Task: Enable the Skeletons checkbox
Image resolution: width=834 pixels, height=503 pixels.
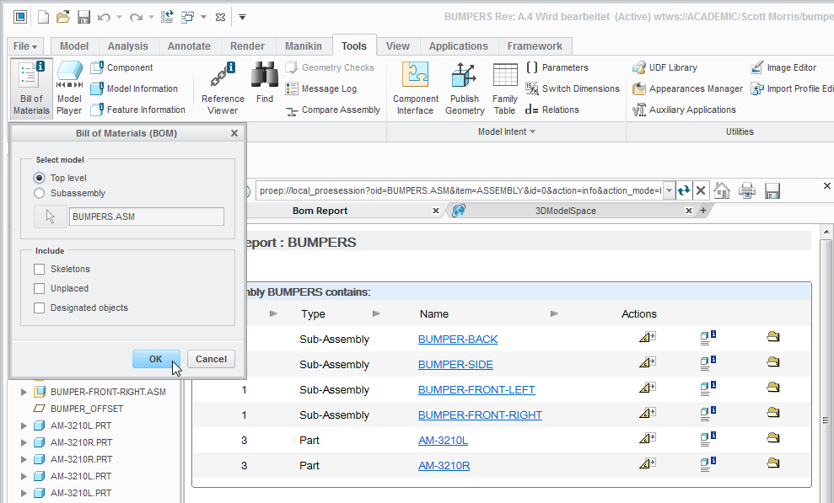Action: (39, 270)
